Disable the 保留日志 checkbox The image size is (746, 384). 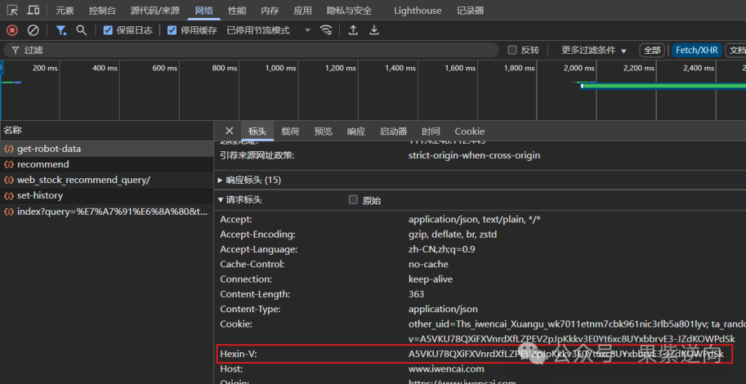108,30
